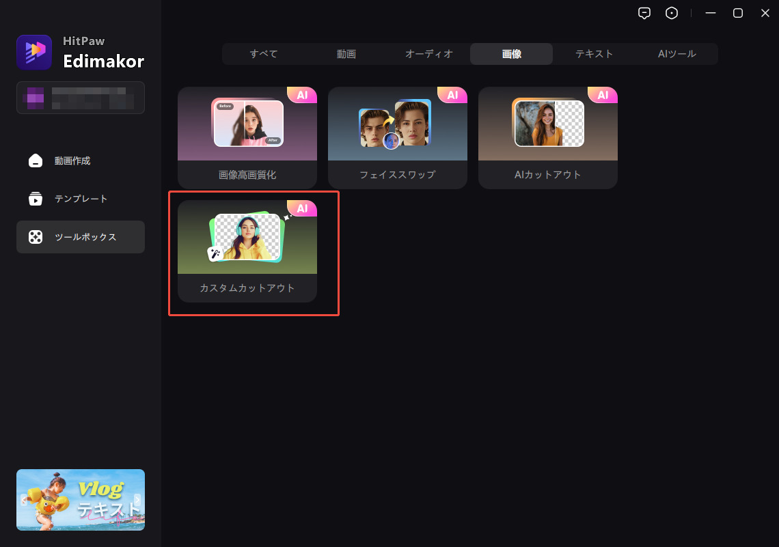Select ツールボックス in the sidebar
The image size is (779, 547).
(80, 237)
